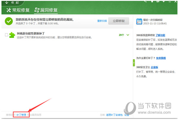The image size is (178, 121).
Task: Click the 重新扫描 rescan link
Action: (101, 21)
